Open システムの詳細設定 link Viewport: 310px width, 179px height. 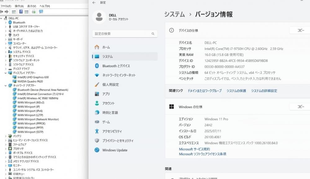tap(264, 91)
